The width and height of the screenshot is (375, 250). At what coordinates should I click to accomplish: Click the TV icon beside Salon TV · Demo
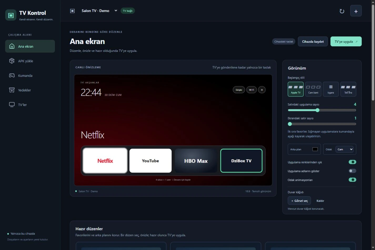tap(72, 11)
